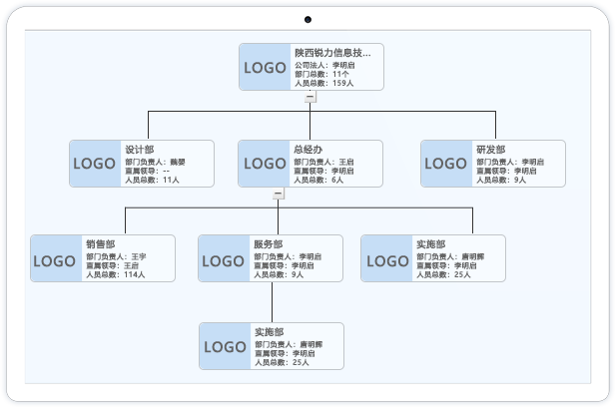Image resolution: width=615 pixels, height=408 pixels.
Task: Click the LOGO image on the 销售部 card
Action: pyautogui.click(x=56, y=258)
